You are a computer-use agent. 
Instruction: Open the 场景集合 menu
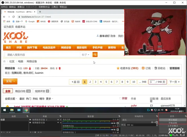click(44, 7)
